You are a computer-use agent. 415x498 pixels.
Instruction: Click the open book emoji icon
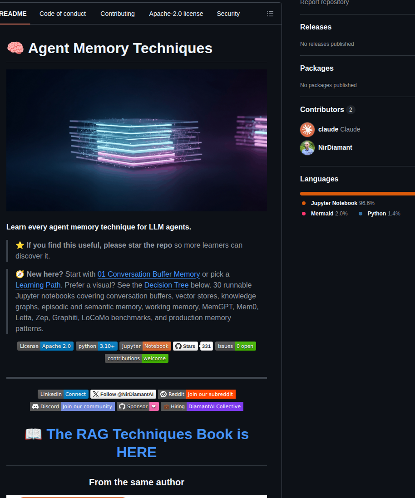pyautogui.click(x=34, y=434)
